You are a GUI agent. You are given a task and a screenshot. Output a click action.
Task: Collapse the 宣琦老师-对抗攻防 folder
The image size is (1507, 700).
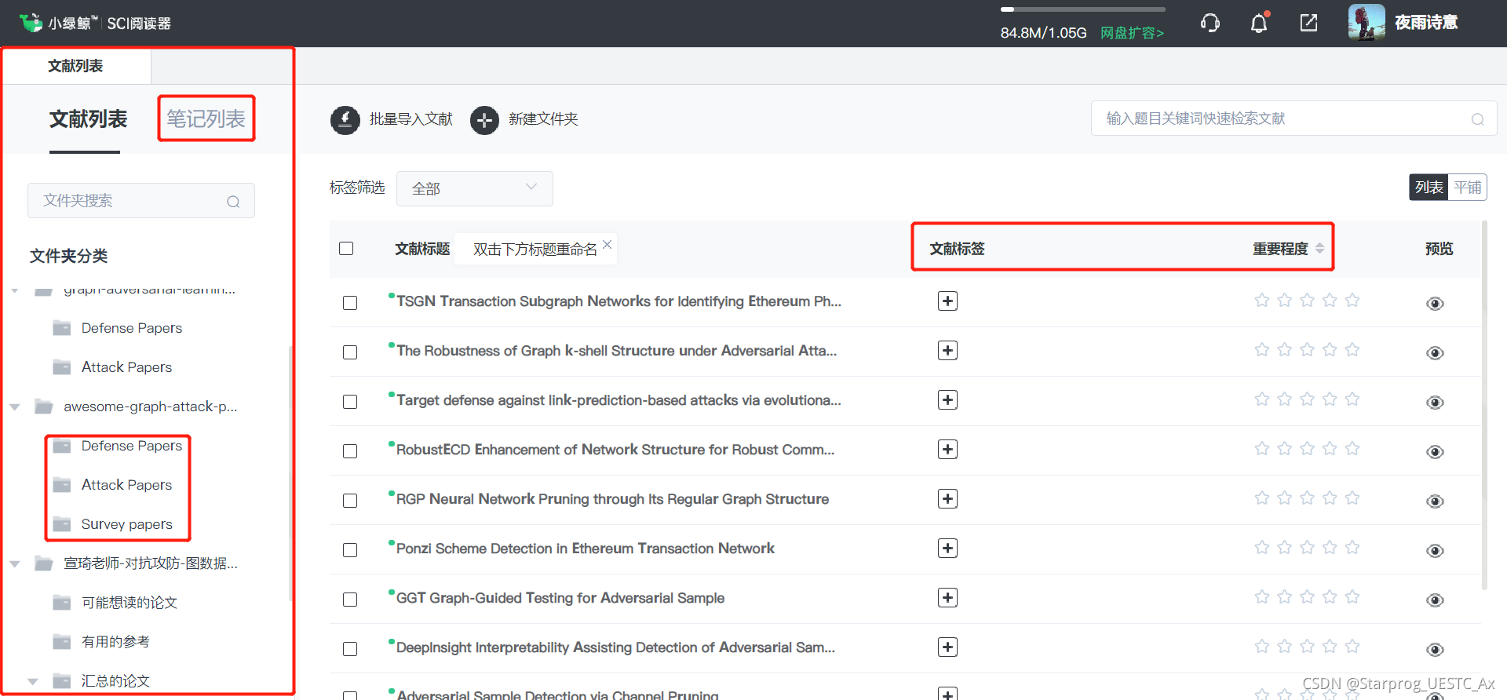pyautogui.click(x=15, y=564)
